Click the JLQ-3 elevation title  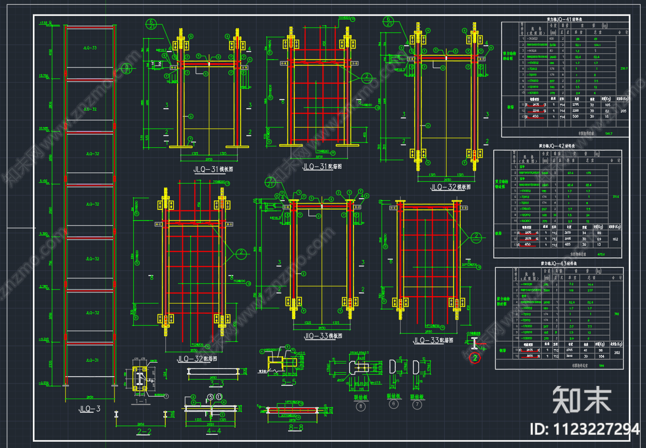coord(89,409)
